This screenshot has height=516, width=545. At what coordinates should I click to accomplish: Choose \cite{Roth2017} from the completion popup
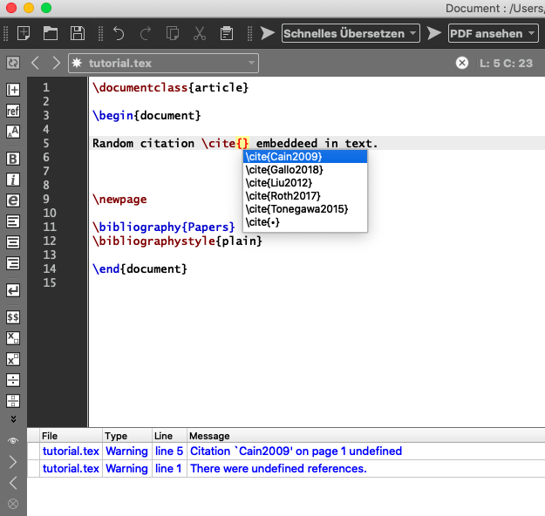pos(305,196)
